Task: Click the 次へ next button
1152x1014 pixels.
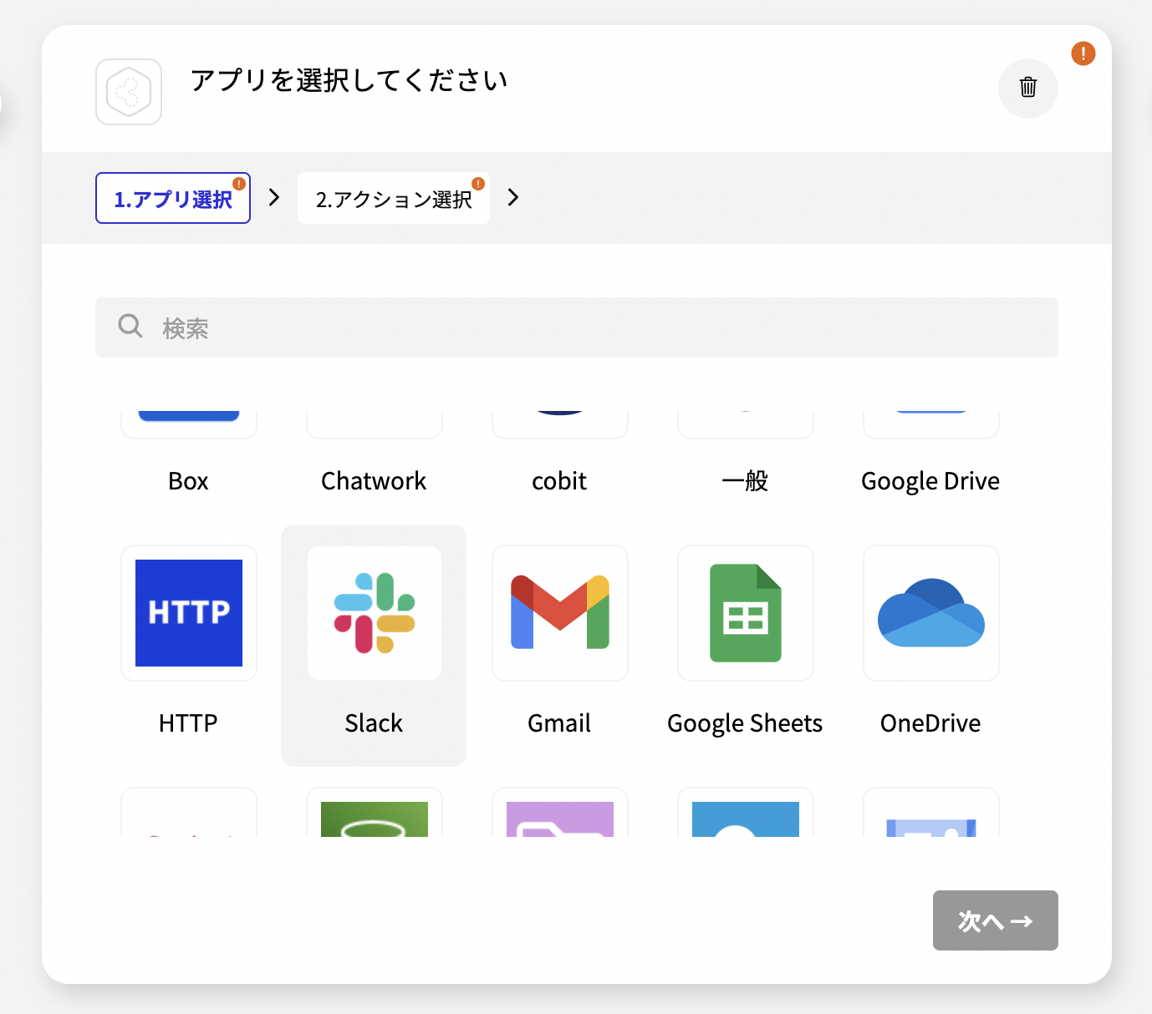Action: (996, 920)
